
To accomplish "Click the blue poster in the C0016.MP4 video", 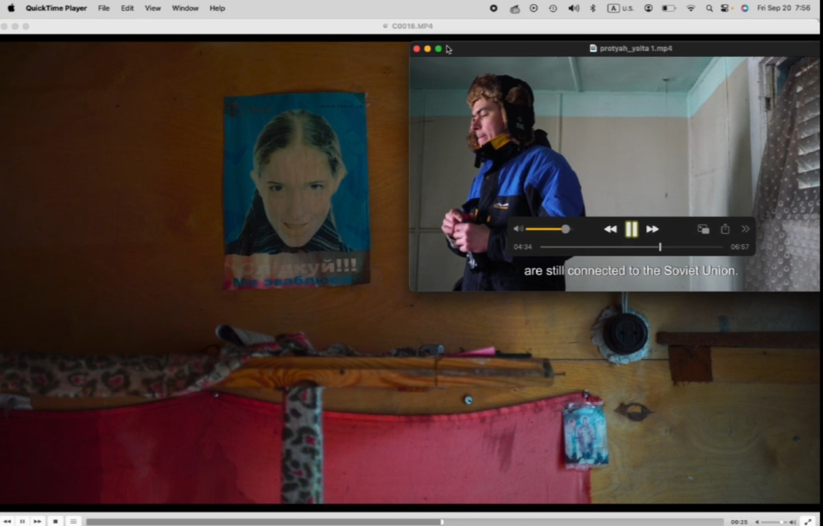I will [296, 190].
